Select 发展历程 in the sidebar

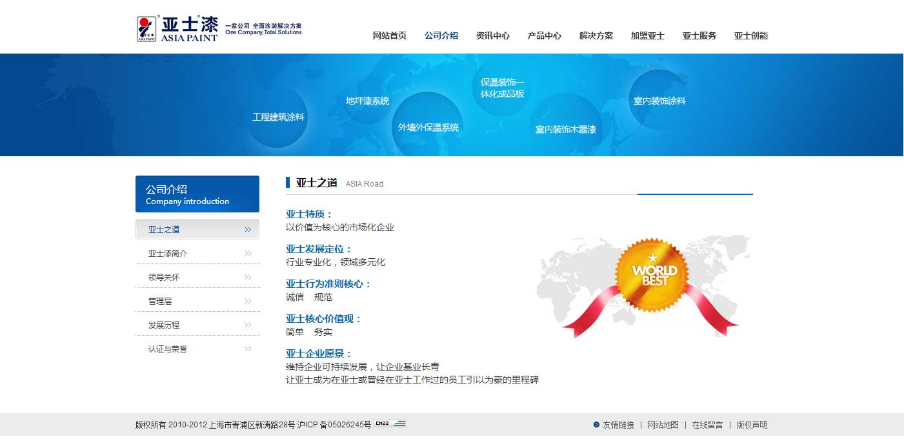[164, 325]
